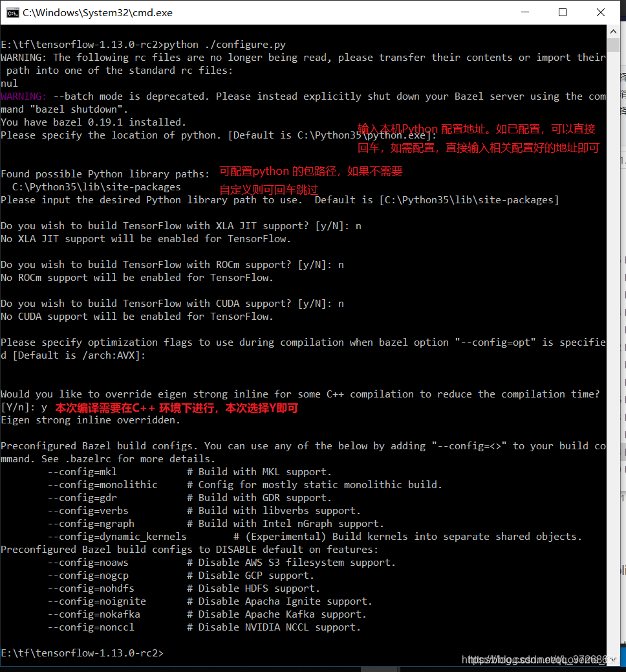Click the '--config=verbs' option text

pos(88,511)
